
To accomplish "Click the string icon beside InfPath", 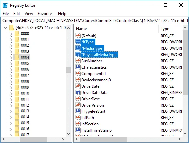I will coord(78,117).
